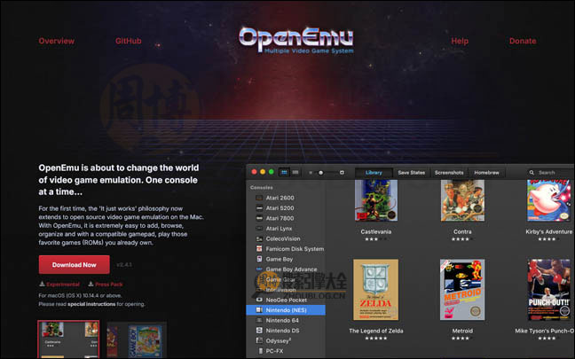Select NeoGeo Pocket console
Screen dimensions: 575x359
286,300
